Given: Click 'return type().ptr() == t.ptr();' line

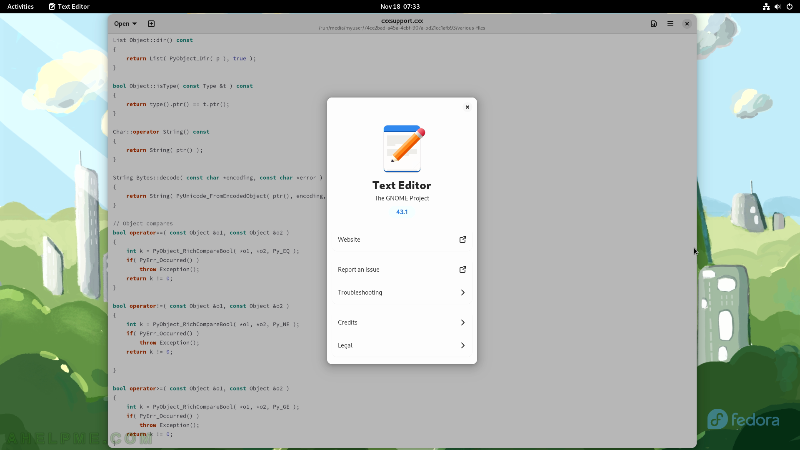Looking at the screenshot, I should pos(178,104).
